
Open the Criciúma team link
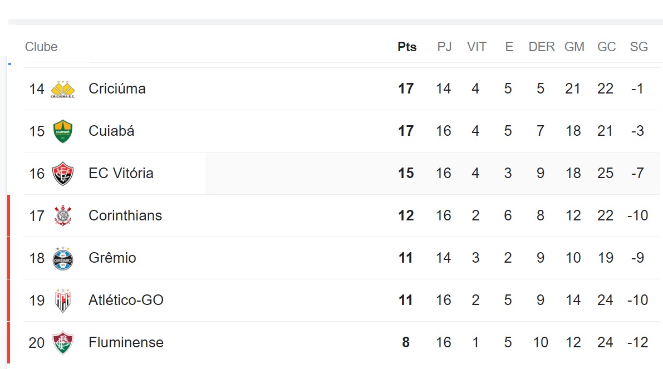pos(117,88)
